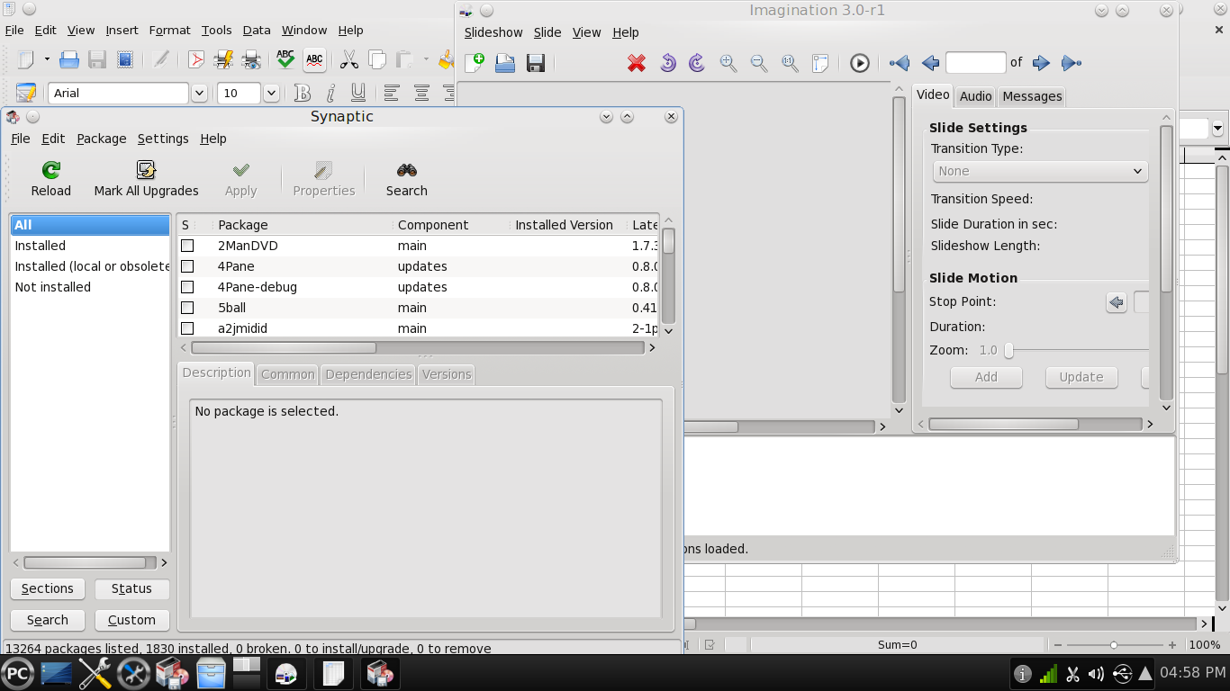Adjust the Zoom slider in Slide Motion
The height and width of the screenshot is (691, 1230).
click(x=1009, y=350)
